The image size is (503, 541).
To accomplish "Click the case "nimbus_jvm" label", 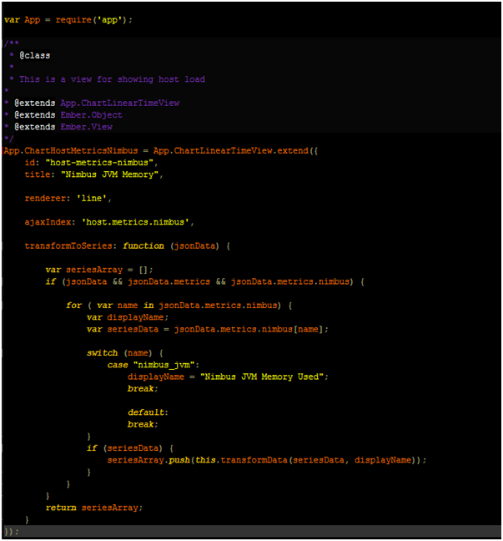I will pos(151,365).
